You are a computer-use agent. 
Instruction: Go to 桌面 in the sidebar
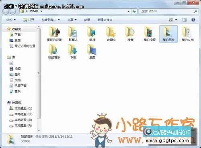pyautogui.click(x=15, y=40)
